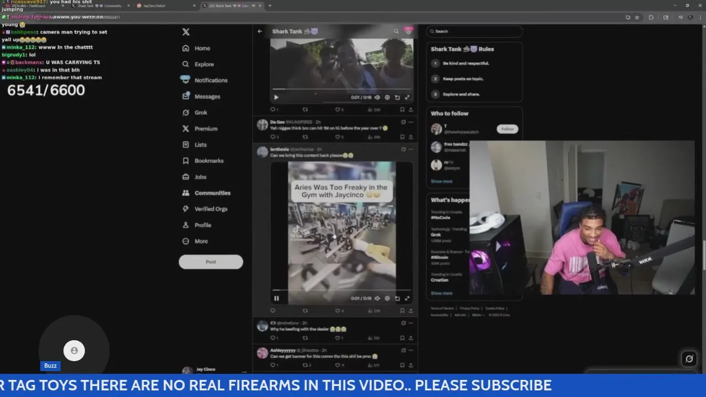Open settings gear on gym video
The height and width of the screenshot is (397, 706).
tap(387, 298)
